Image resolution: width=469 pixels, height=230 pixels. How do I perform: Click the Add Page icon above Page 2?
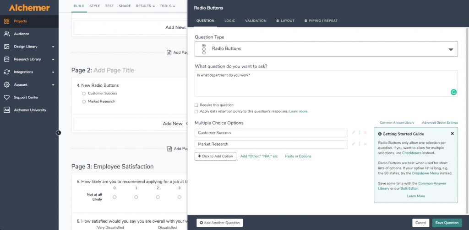(x=169, y=52)
